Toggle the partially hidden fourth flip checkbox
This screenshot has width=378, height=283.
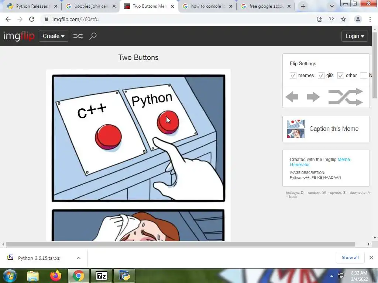[364, 76]
